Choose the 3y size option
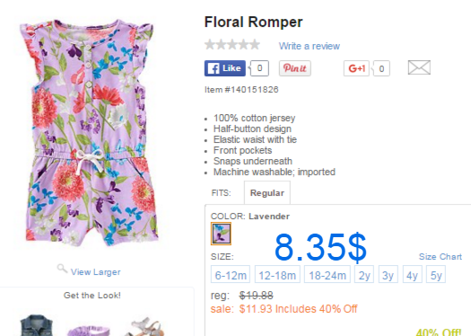 point(388,274)
